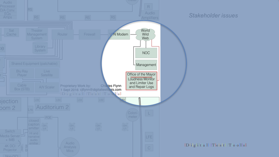279x157 pixels.
Task: Click the EQs box
Action: pos(7,14)
